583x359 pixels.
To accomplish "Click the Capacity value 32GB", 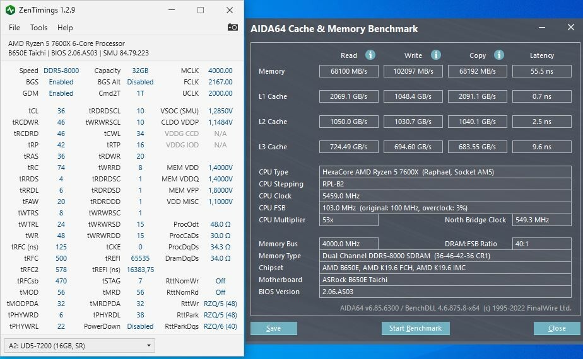I will [140, 71].
